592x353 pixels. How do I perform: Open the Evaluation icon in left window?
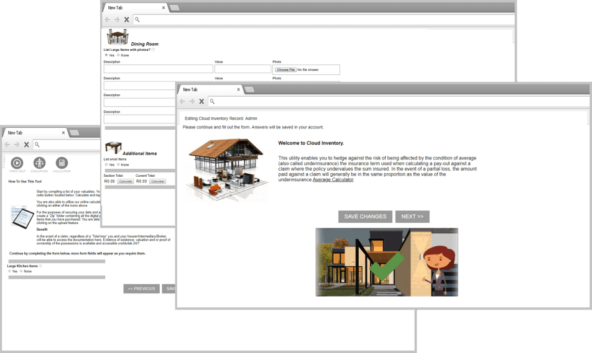[x=39, y=163]
